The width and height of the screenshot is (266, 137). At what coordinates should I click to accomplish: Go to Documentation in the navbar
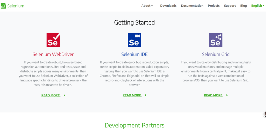[x=192, y=6]
